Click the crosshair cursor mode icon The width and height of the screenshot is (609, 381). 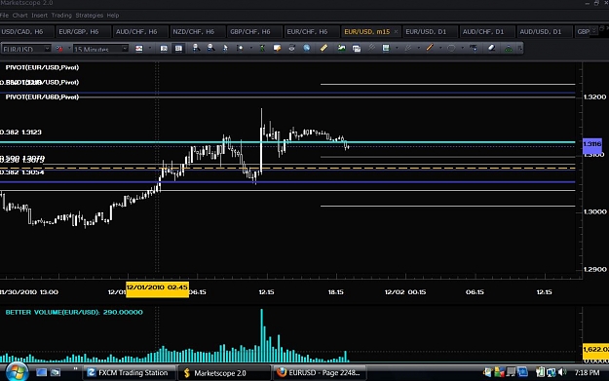240,48
